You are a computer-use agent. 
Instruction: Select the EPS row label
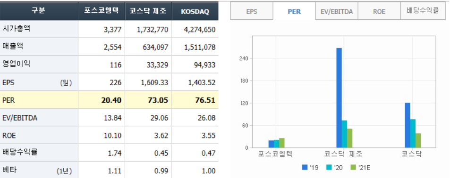8,83
